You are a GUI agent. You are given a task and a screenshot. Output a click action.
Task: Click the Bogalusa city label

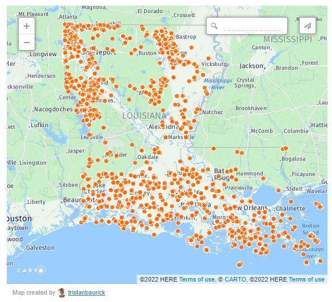(293, 159)
